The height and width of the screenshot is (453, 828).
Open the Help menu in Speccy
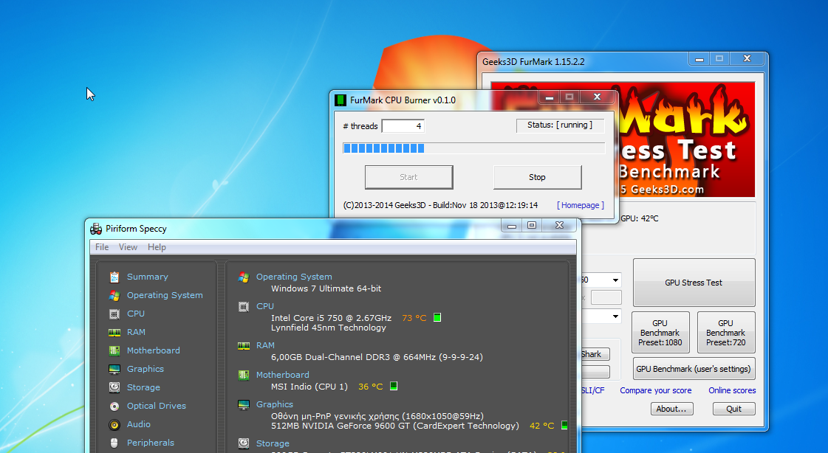click(157, 247)
